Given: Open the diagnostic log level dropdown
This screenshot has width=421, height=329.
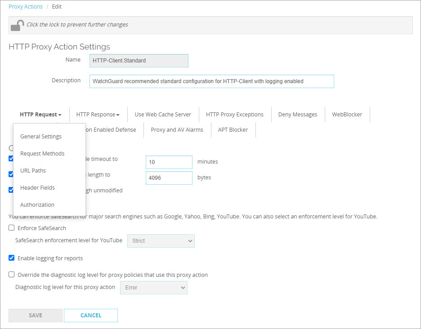Looking at the screenshot, I should tap(153, 287).
